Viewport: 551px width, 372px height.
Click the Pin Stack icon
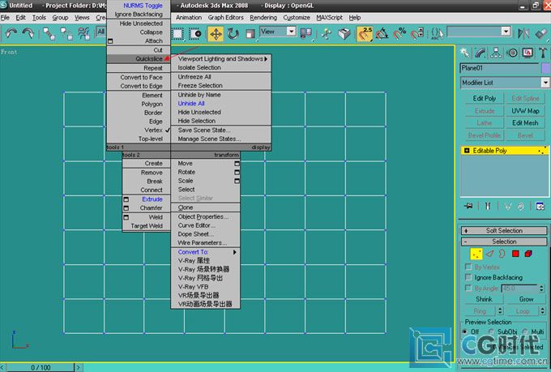click(468, 207)
